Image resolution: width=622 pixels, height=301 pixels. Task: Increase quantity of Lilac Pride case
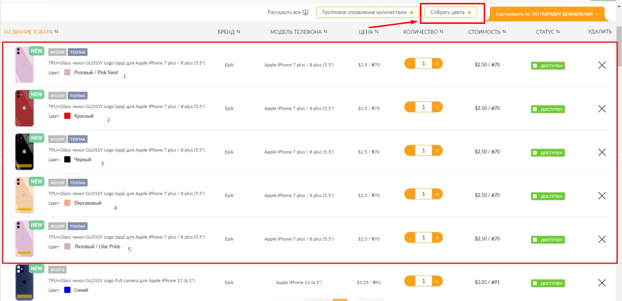[437, 238]
